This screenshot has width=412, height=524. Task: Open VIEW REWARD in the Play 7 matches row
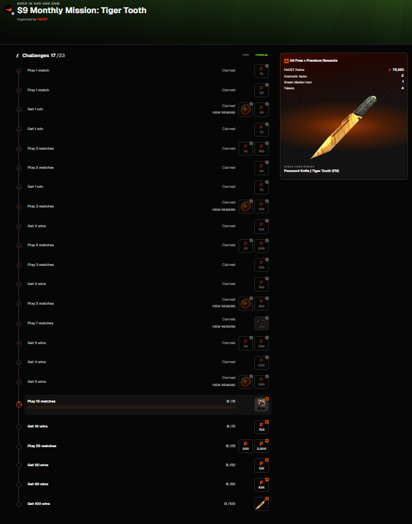(x=223, y=326)
